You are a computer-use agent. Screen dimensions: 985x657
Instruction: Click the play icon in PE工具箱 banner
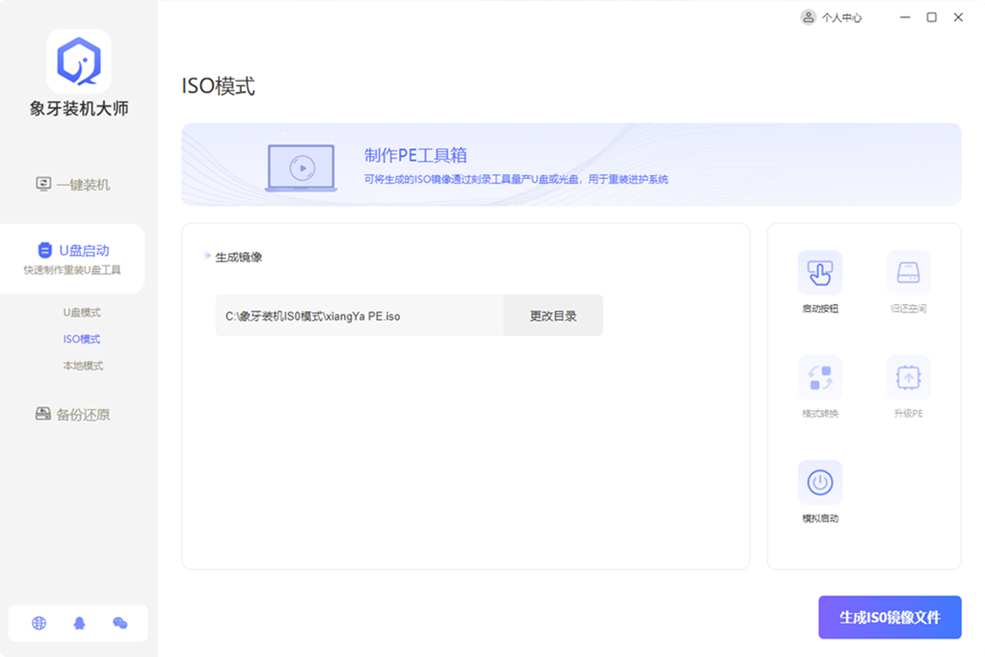point(300,166)
